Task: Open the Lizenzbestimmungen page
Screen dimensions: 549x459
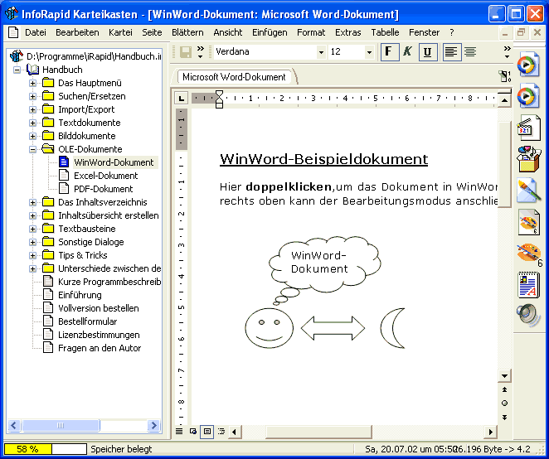Action: [99, 335]
